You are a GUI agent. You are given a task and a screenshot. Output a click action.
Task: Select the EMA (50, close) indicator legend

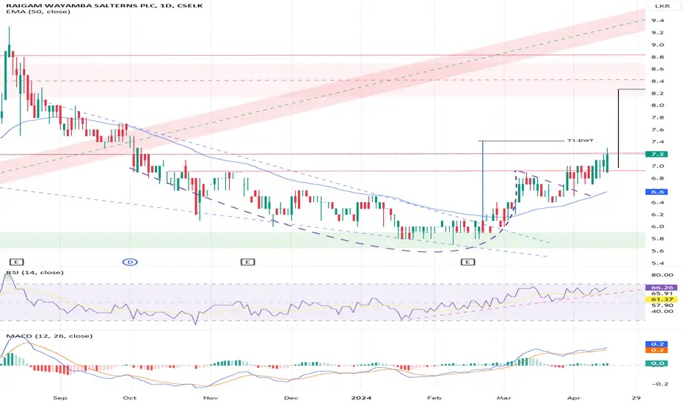tap(38, 11)
